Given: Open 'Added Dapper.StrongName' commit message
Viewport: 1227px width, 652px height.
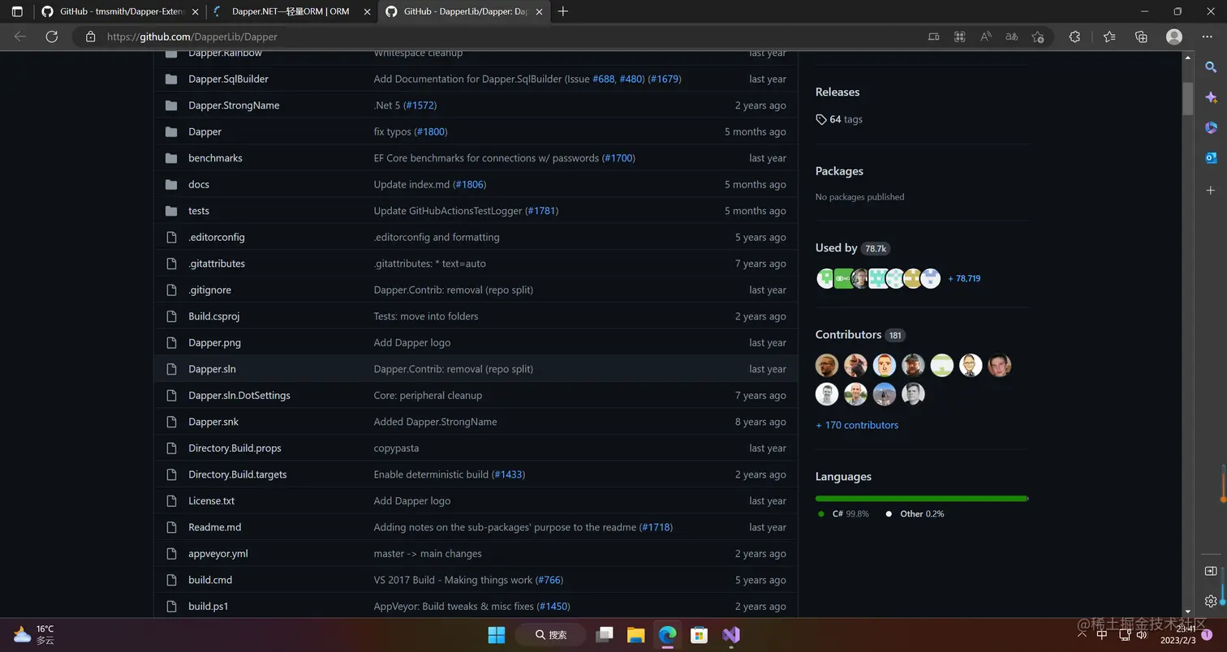Looking at the screenshot, I should point(435,422).
